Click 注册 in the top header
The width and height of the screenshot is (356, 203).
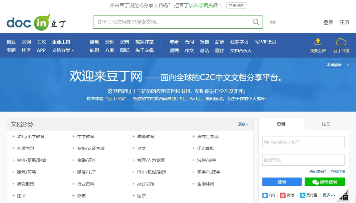(x=344, y=22)
